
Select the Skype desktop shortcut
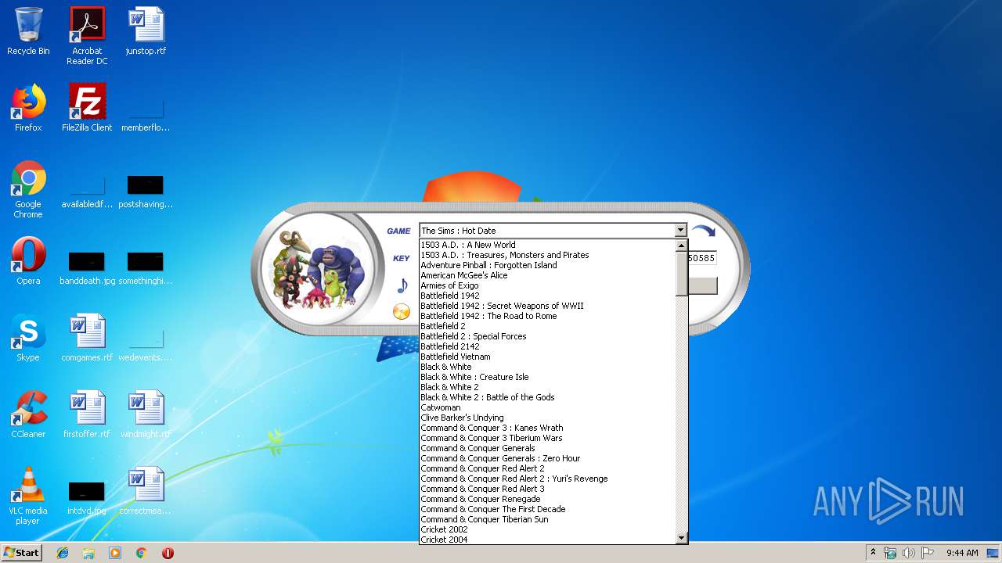pos(28,338)
